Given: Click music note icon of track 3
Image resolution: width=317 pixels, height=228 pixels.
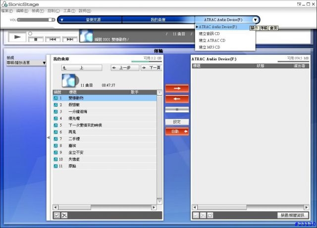Looking at the screenshot, I should (55, 112).
